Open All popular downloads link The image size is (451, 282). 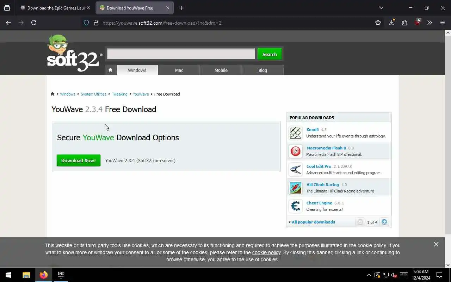pos(313,222)
